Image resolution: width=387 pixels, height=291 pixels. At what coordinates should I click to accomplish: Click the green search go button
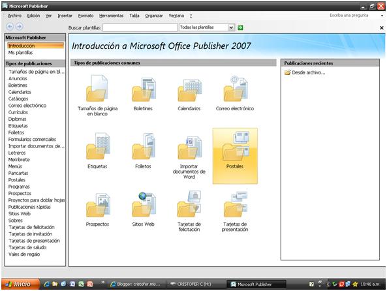coord(240,27)
